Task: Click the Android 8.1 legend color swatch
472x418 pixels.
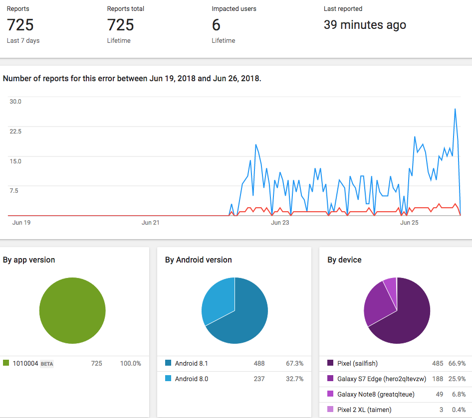Action: tap(168, 363)
